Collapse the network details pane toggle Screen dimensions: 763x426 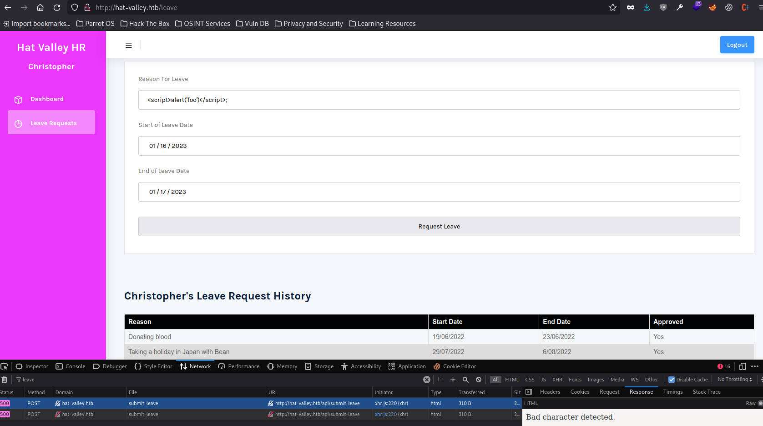[529, 392]
